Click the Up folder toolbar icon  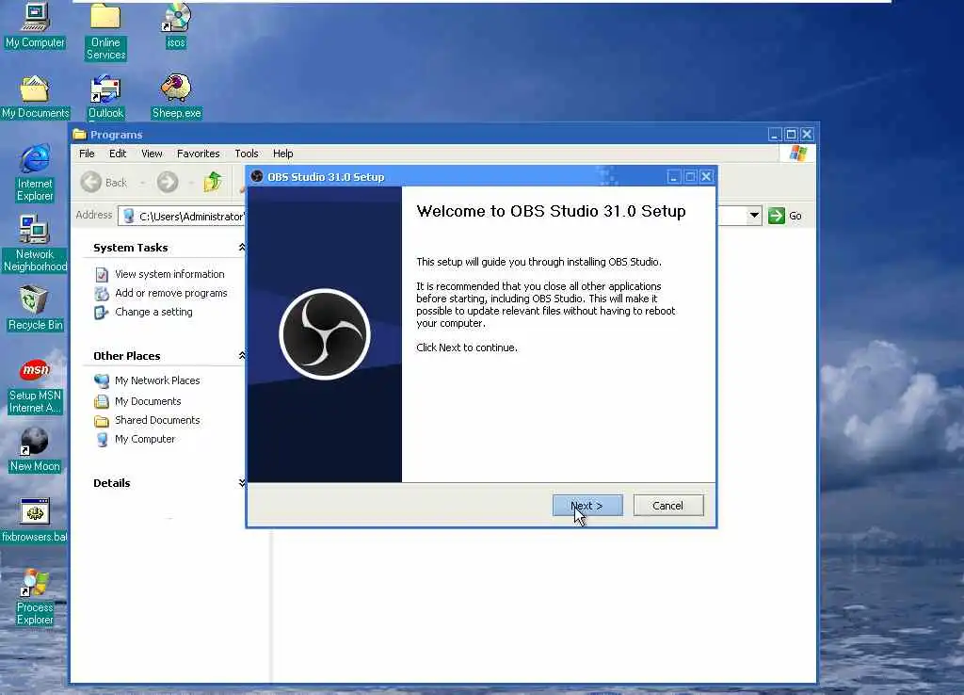pyautogui.click(x=213, y=182)
